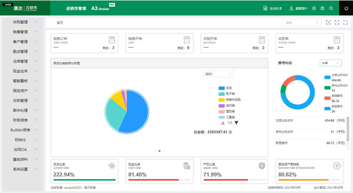This screenshot has width=353, height=193.
Task: Select 财务报表 menu in sidebar
Action: 23,120
